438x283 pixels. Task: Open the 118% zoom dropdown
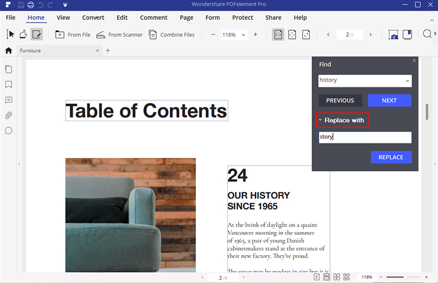(x=243, y=35)
